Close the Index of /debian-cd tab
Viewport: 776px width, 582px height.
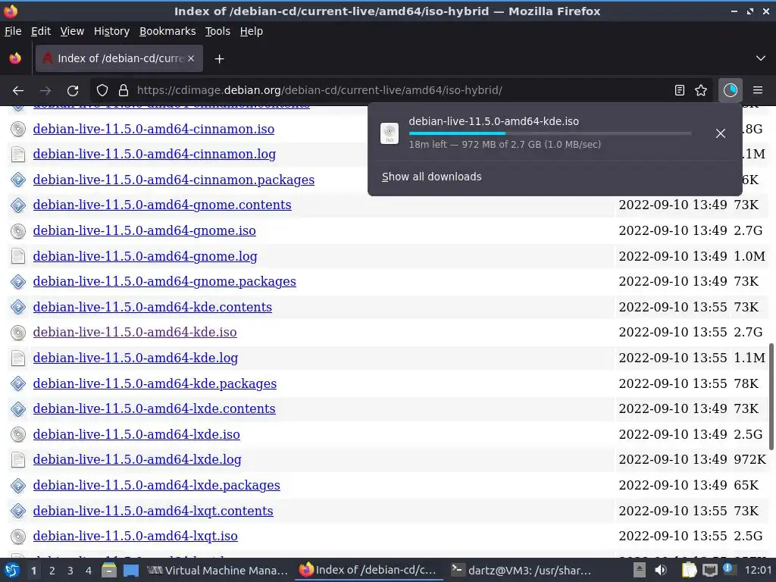[191, 58]
